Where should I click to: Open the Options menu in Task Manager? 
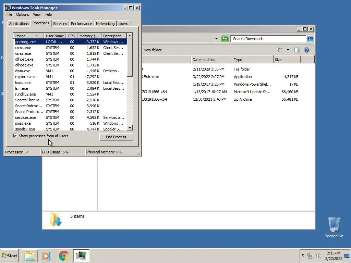click(22, 14)
